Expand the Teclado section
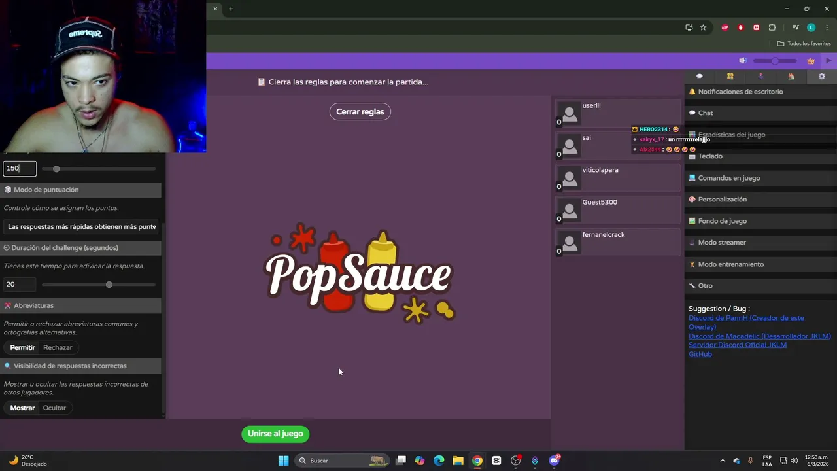The height and width of the screenshot is (471, 837). tap(760, 156)
